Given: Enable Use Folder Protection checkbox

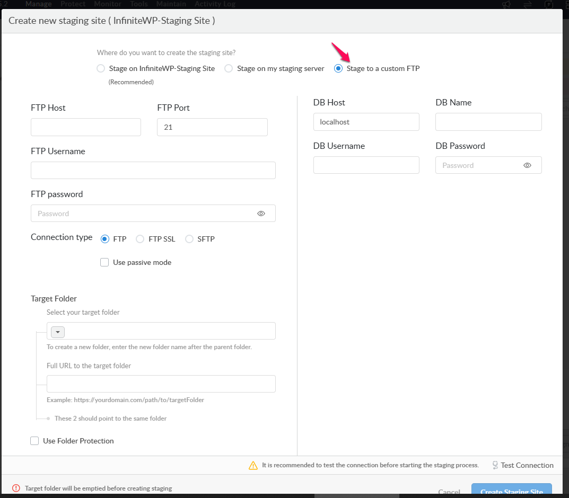Looking at the screenshot, I should tap(34, 441).
